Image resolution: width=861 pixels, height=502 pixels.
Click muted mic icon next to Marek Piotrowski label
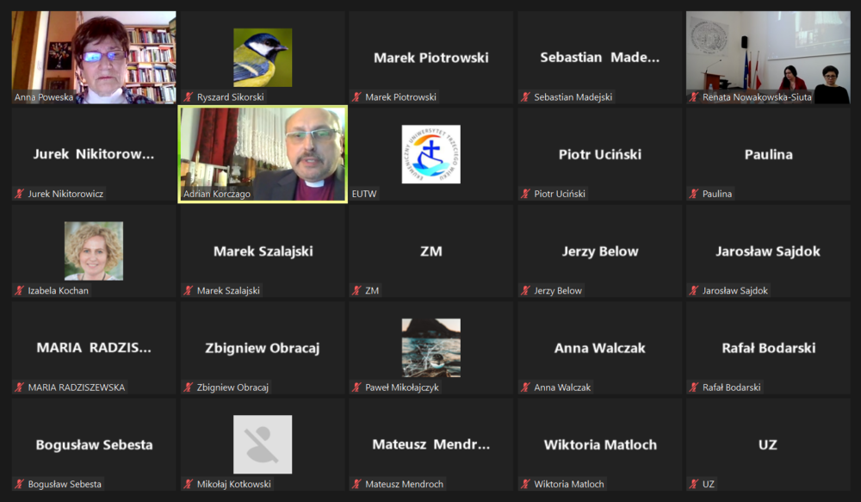click(357, 97)
